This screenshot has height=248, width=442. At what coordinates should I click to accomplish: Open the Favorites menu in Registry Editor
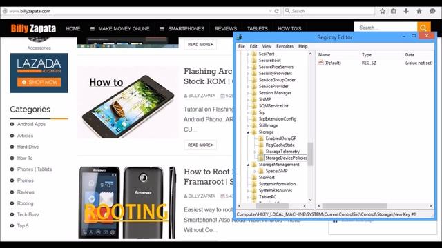pos(285,46)
